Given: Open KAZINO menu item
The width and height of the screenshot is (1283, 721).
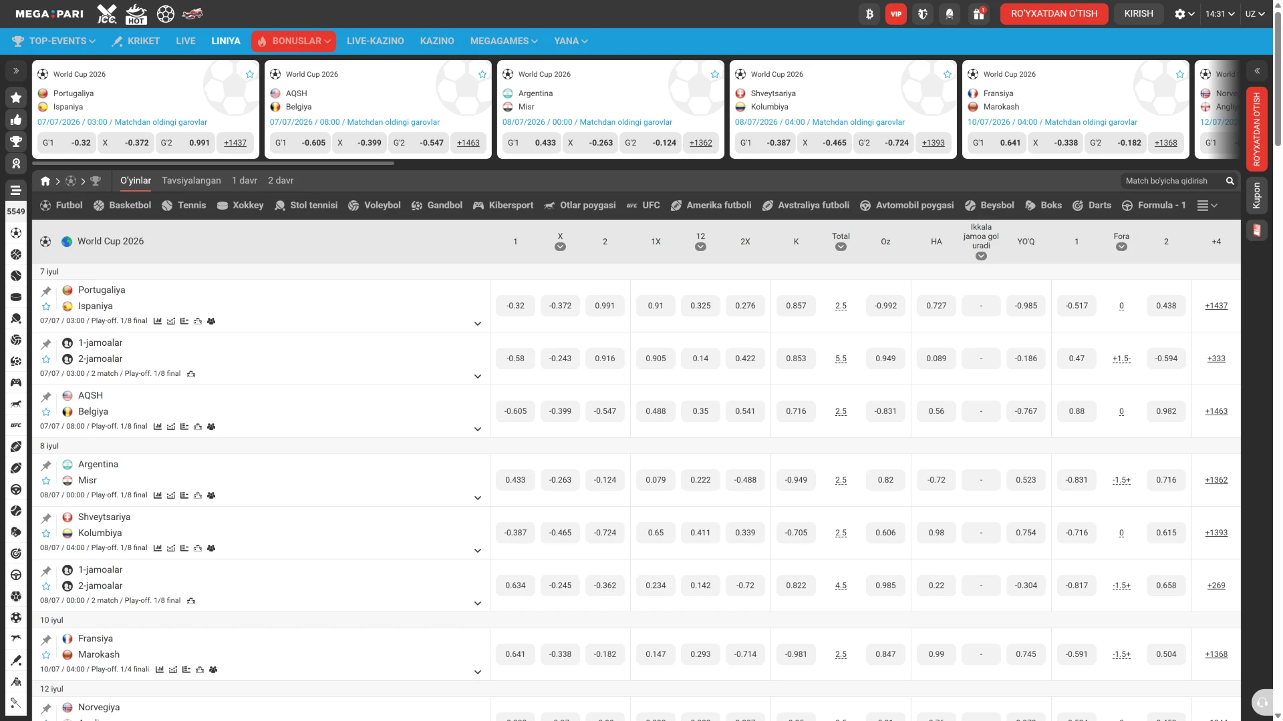Looking at the screenshot, I should click(x=437, y=41).
